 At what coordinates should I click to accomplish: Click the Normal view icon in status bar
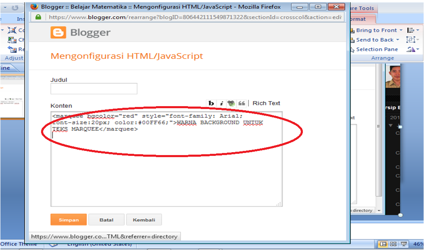(x=383, y=244)
